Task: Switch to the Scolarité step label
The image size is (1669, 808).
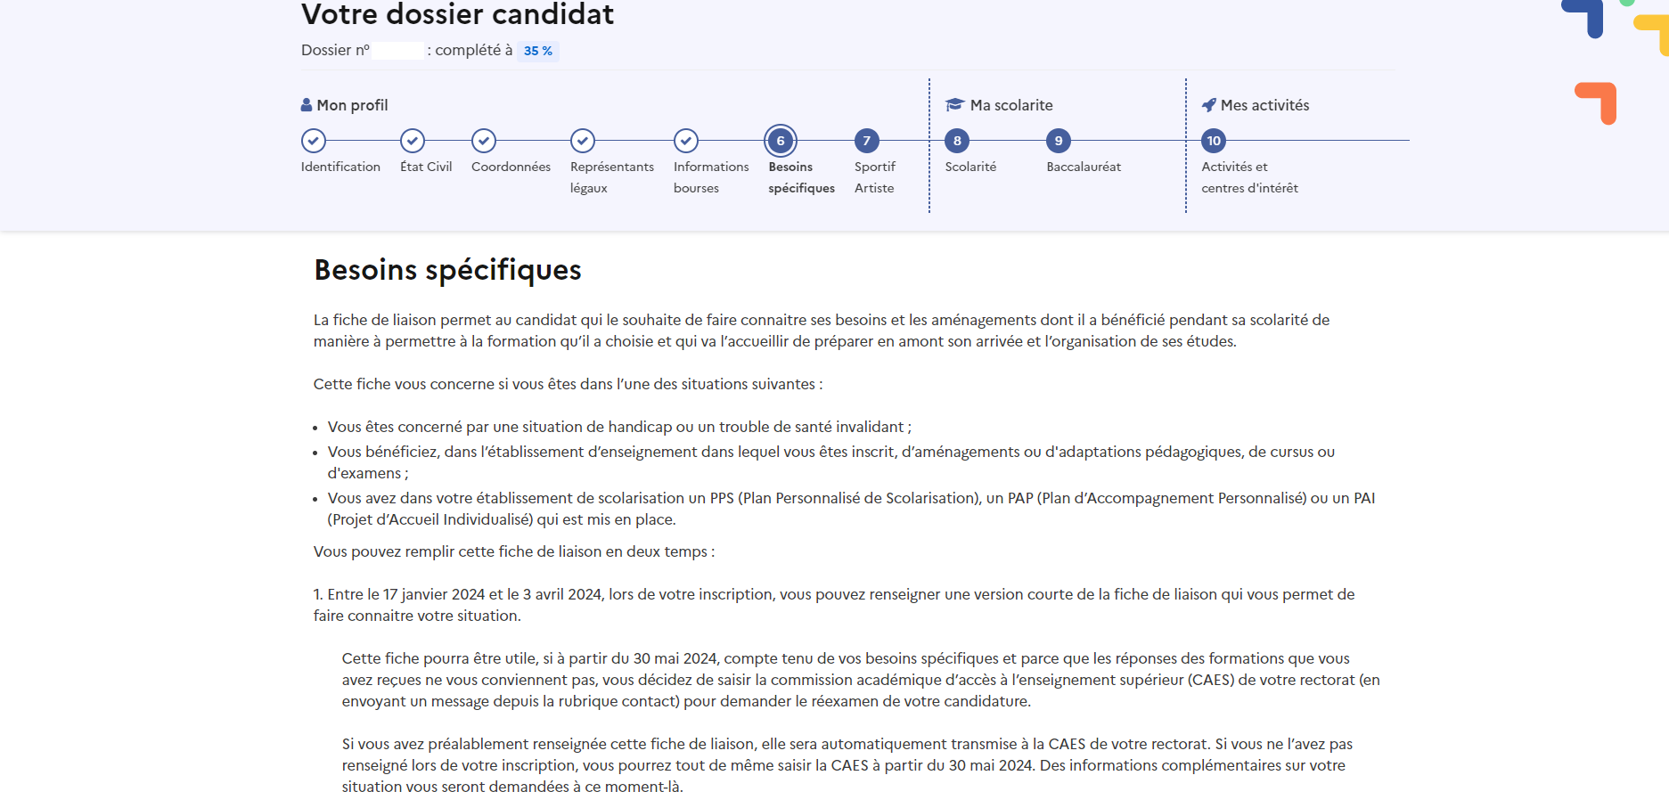Action: coord(970,167)
